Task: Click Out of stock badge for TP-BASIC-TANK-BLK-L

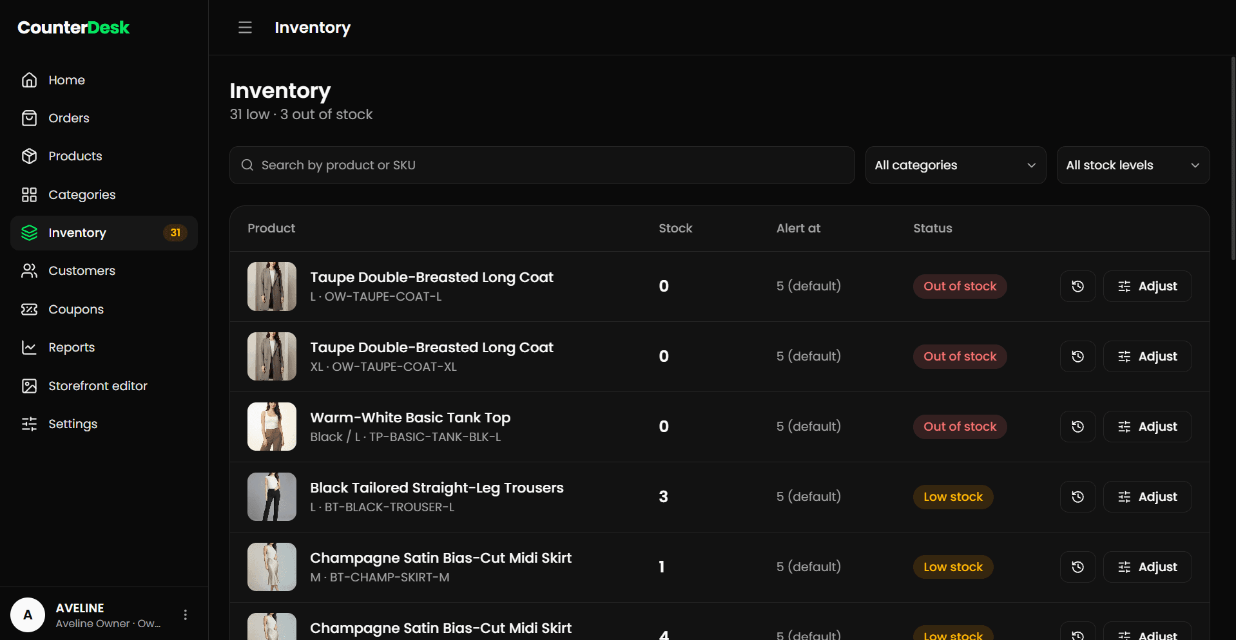Action: 960,427
